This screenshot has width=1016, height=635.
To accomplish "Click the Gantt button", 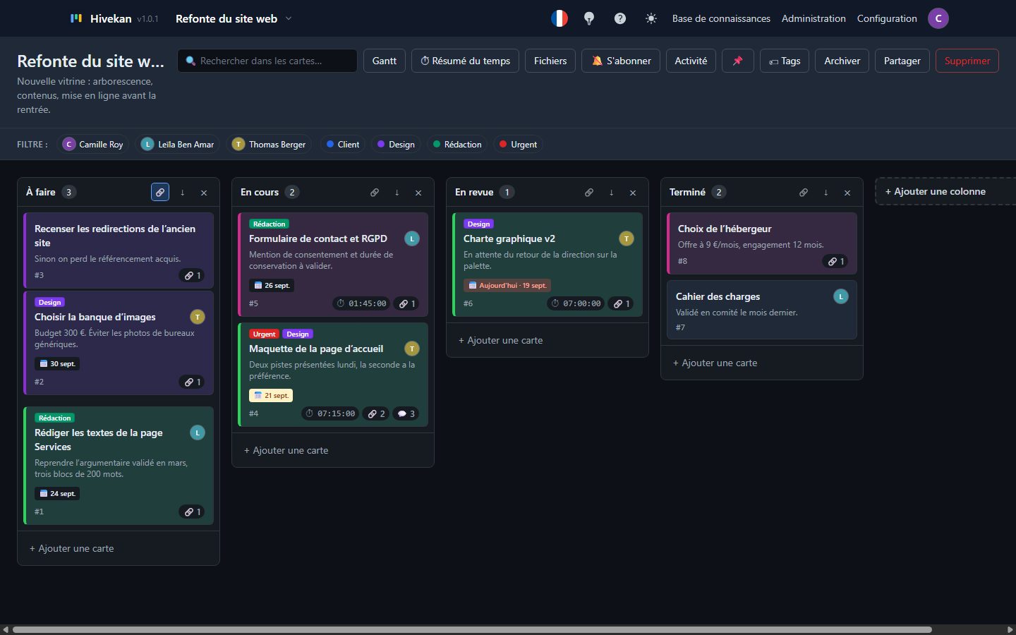I will (385, 61).
